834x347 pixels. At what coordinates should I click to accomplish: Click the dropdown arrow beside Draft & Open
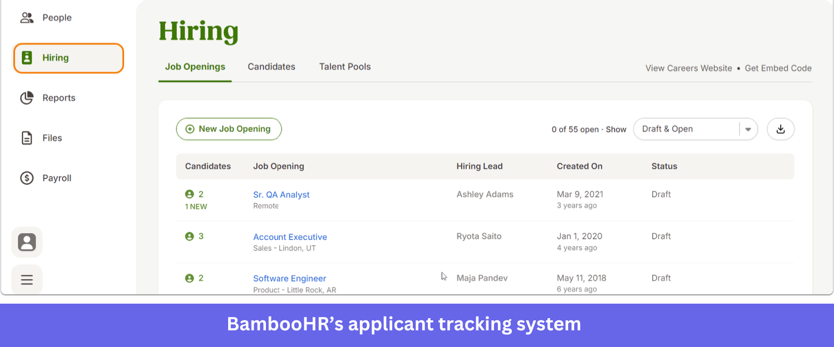tap(748, 129)
